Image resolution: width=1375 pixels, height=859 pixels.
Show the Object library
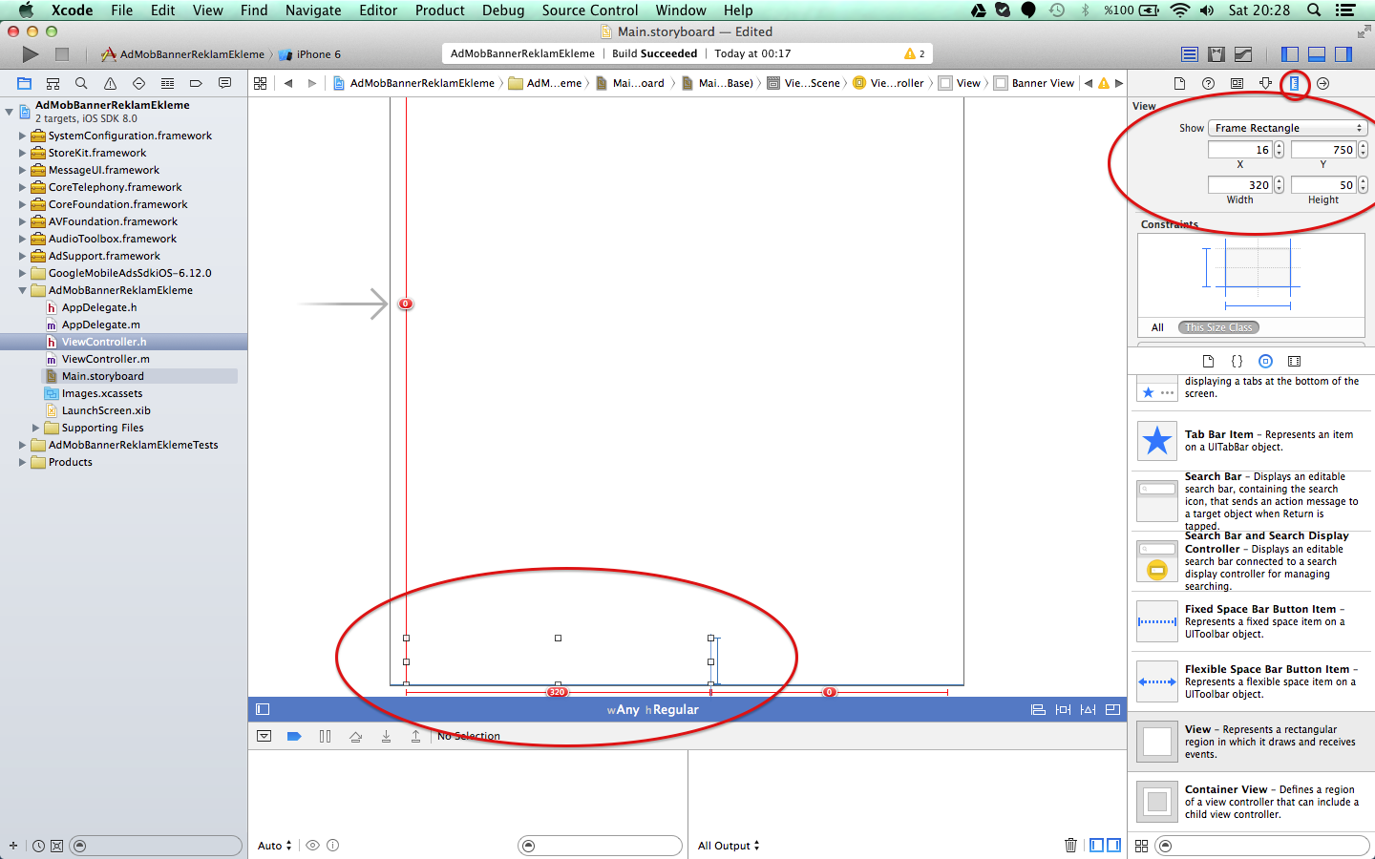click(x=1265, y=361)
